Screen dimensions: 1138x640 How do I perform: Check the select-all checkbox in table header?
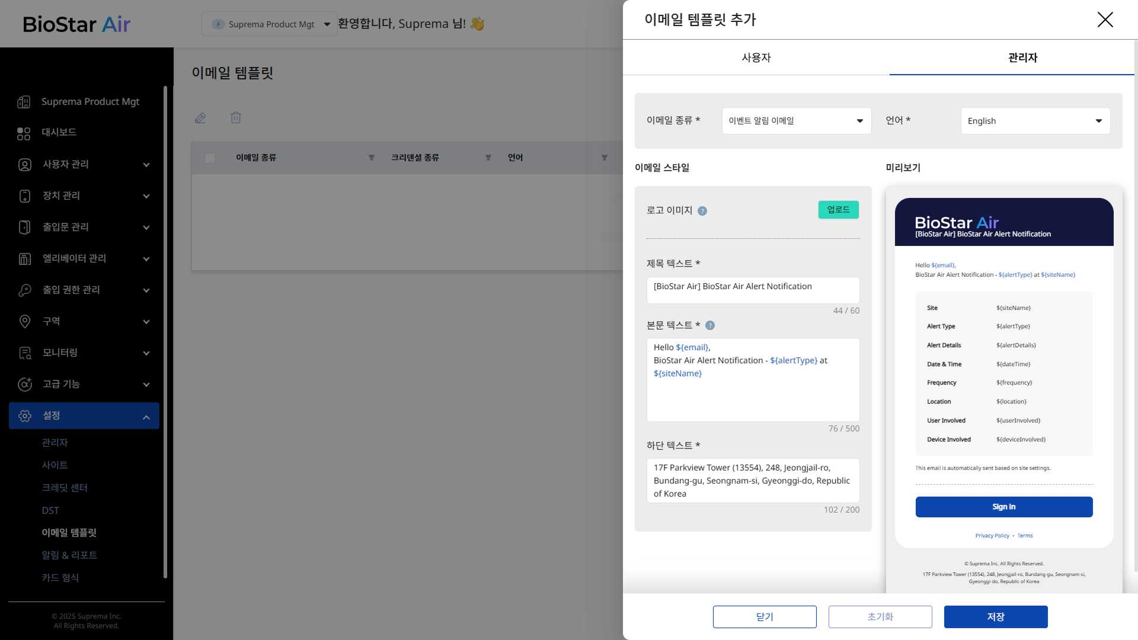pos(209,158)
